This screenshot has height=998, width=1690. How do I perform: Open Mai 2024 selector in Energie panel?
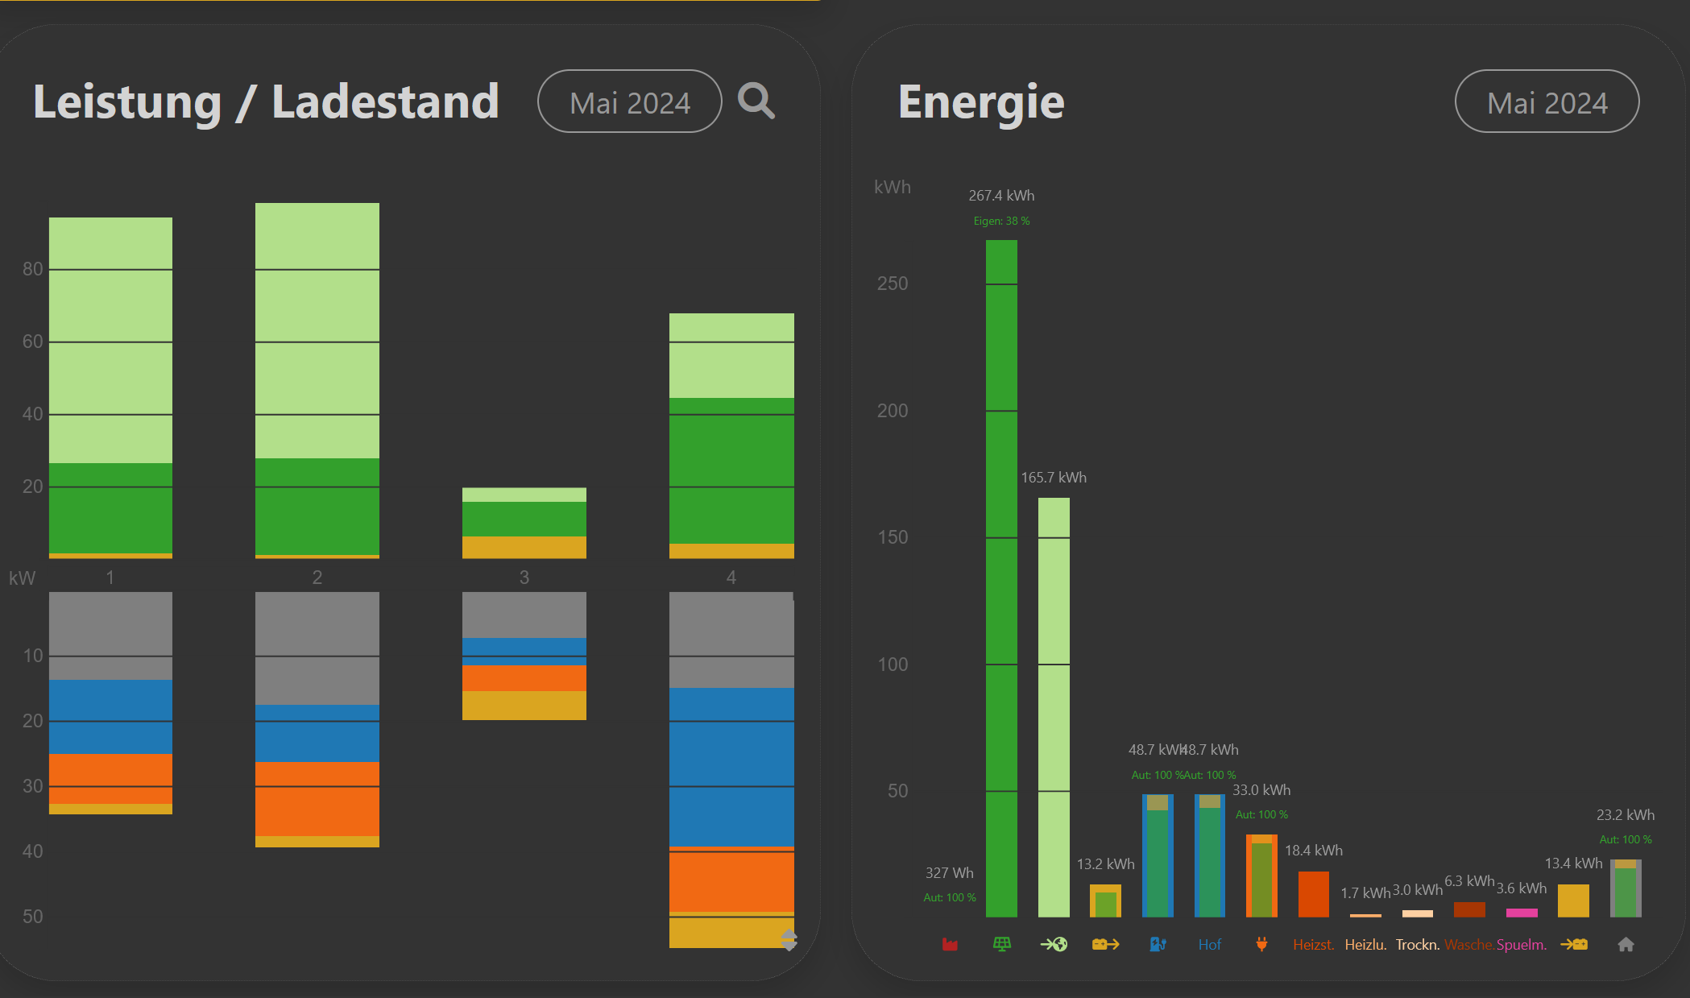1547,101
